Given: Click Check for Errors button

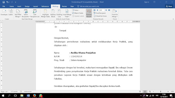Looking at the screenshot, I should click(x=100, y=16).
